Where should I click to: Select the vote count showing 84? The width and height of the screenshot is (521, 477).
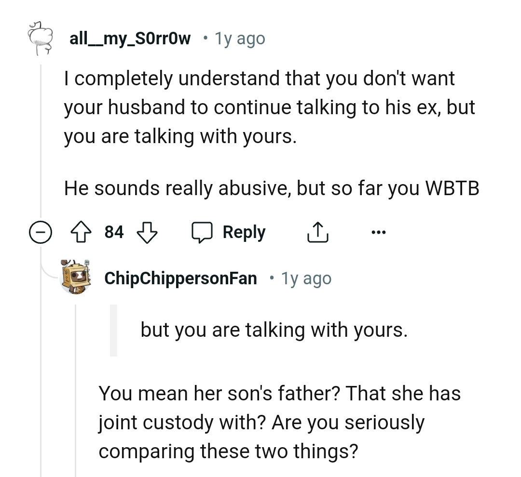click(x=114, y=232)
